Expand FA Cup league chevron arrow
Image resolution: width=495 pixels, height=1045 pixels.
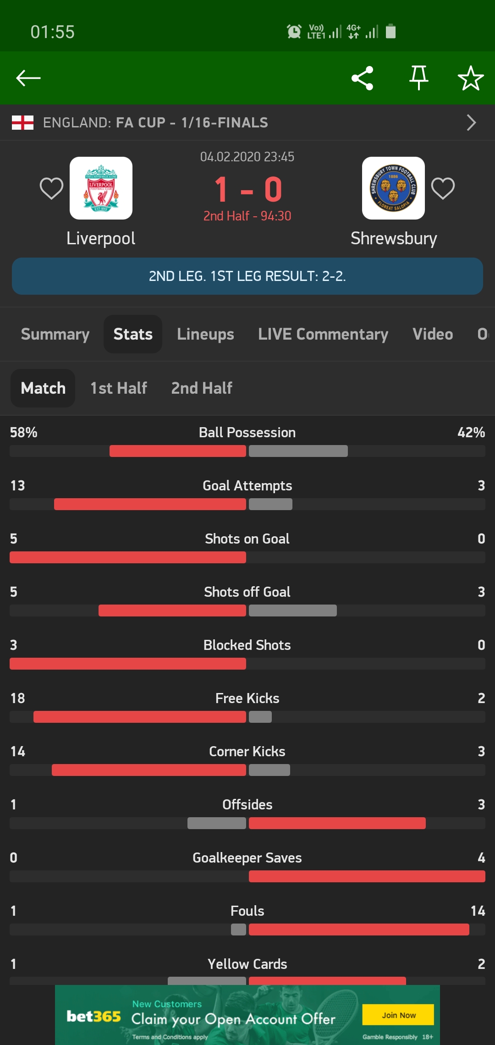[471, 123]
